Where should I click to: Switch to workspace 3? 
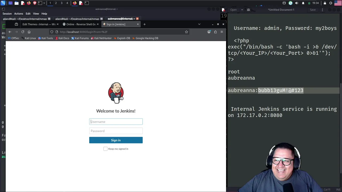point(61,3)
